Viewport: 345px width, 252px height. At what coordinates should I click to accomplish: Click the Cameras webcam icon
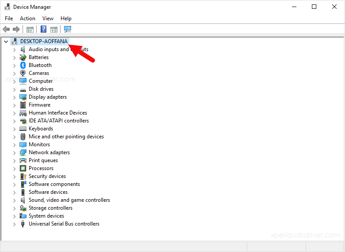(x=23, y=73)
